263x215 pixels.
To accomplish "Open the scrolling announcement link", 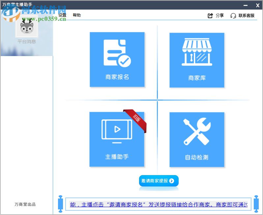I will point(159,204).
